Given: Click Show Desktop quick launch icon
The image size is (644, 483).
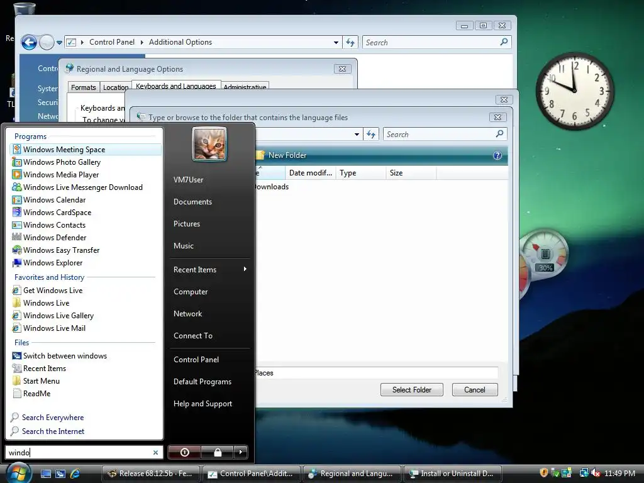Looking at the screenshot, I should click(x=45, y=474).
